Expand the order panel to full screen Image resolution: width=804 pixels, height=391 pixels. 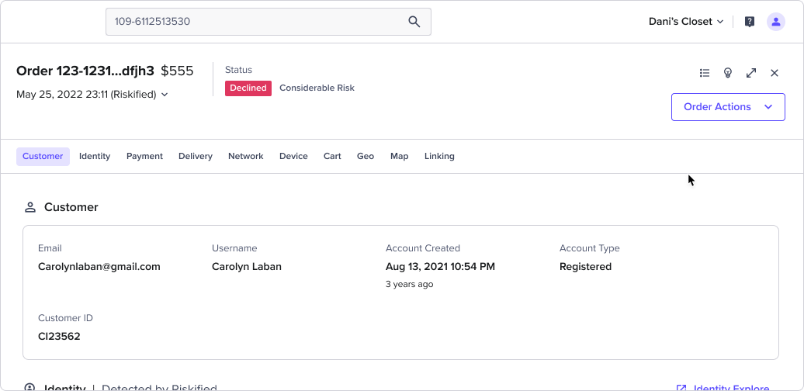point(751,73)
